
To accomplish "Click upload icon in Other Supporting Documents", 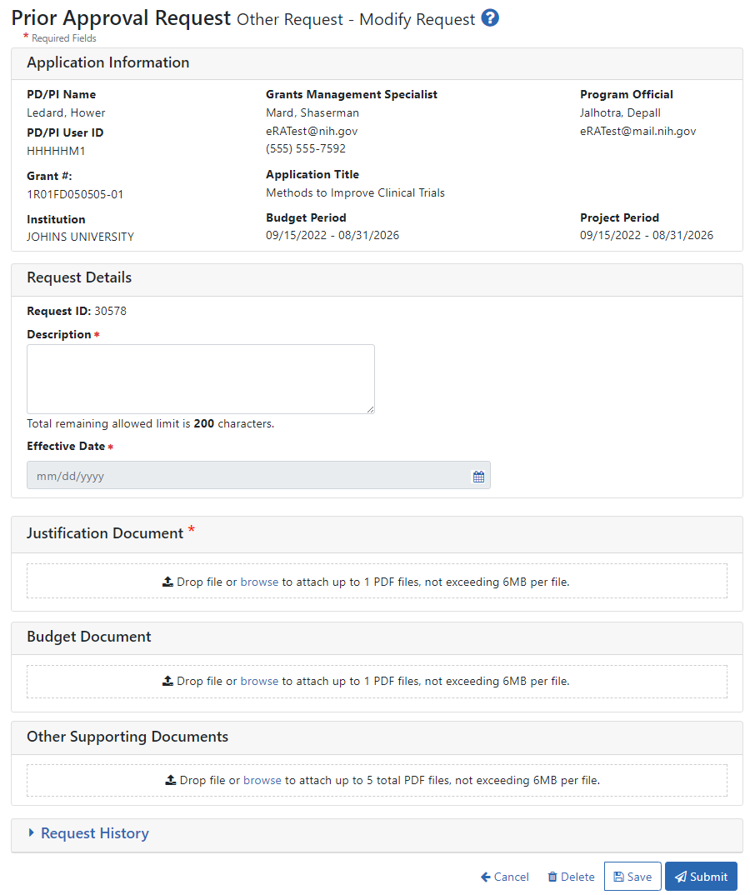I will tap(171, 781).
